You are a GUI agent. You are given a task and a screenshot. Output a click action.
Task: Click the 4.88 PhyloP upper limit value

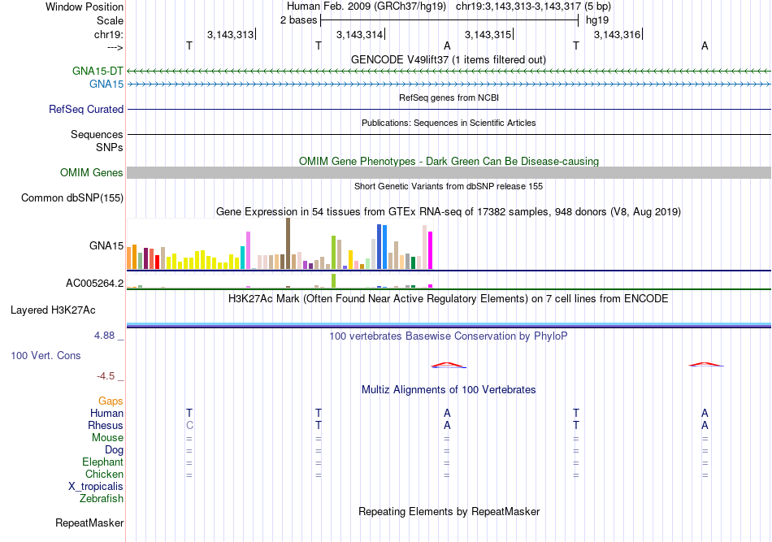104,336
